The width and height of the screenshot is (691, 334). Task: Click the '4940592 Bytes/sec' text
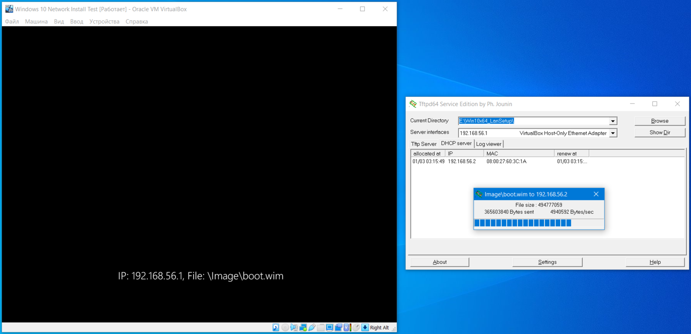click(x=572, y=212)
